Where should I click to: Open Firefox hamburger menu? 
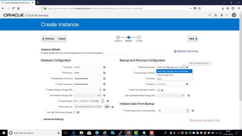[239, 8]
